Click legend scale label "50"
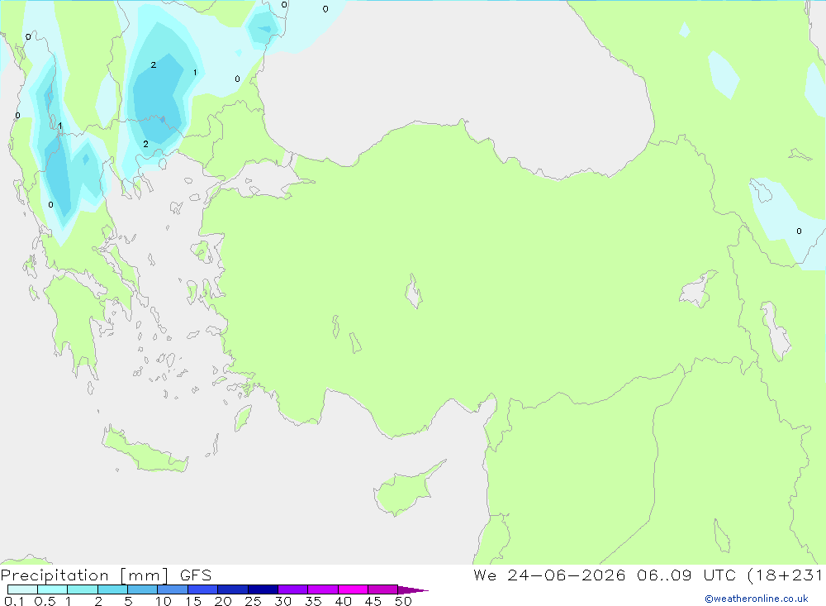This screenshot has height=606, width=826. pyautogui.click(x=403, y=601)
